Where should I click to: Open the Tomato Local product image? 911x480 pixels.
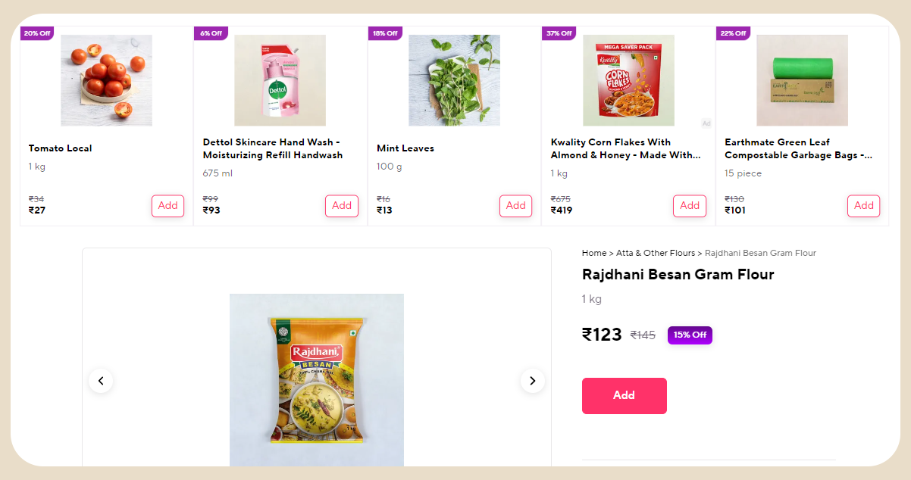point(106,80)
